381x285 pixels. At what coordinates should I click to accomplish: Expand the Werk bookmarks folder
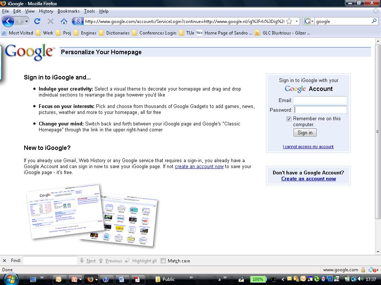(x=45, y=33)
